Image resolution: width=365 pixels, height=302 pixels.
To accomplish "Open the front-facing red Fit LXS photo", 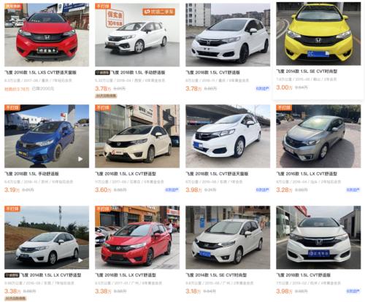I will coord(47,34).
